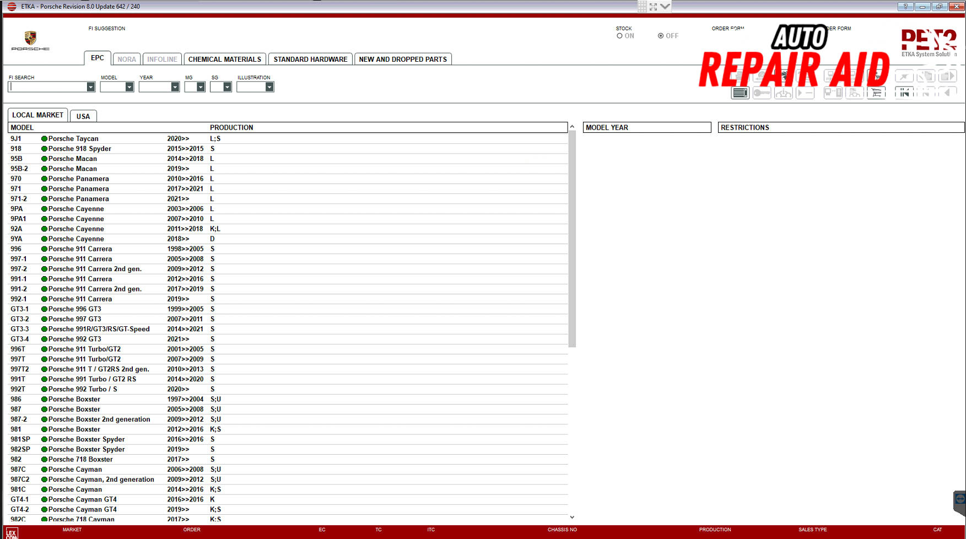Select the 9J1 Porsche Taycan row
Image resolution: width=966 pixels, height=539 pixels.
tap(288, 139)
